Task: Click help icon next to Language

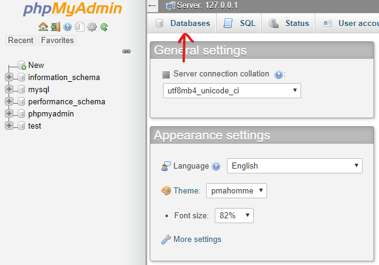Action: (216, 166)
